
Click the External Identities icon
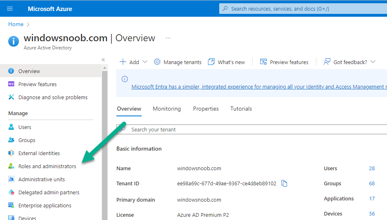coord(11,153)
